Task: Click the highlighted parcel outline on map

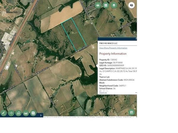Action: [74, 34]
